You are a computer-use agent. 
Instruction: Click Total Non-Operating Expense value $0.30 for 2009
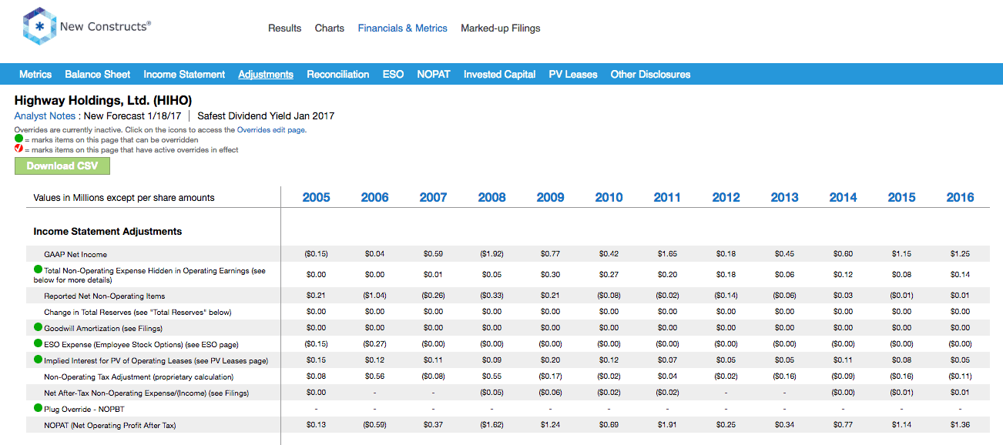pyautogui.click(x=550, y=275)
